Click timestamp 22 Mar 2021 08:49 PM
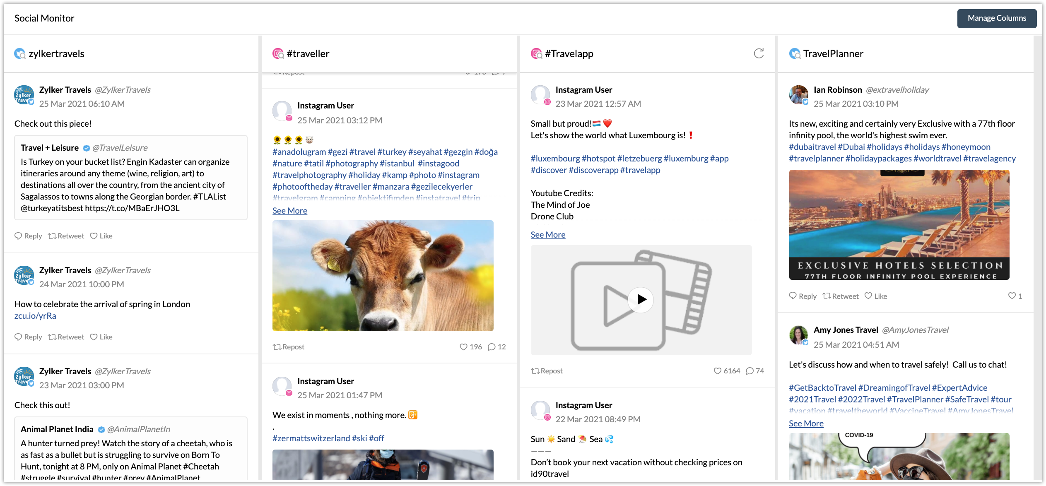 (x=598, y=419)
